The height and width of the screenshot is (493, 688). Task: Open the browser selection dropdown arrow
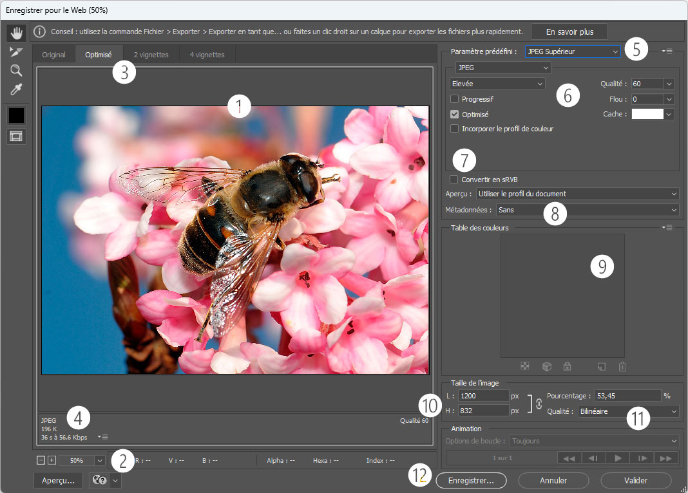click(x=115, y=480)
